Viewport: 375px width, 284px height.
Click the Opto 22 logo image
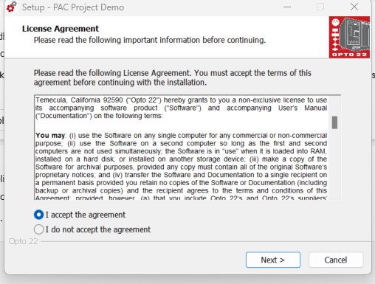(x=349, y=37)
